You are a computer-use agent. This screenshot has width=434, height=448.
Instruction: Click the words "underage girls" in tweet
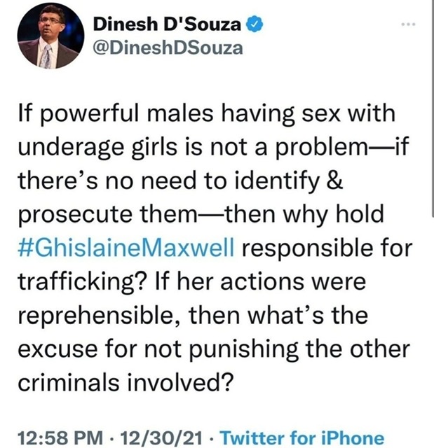(x=97, y=148)
